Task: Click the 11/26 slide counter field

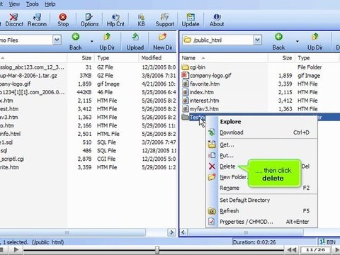Action: 316,250
